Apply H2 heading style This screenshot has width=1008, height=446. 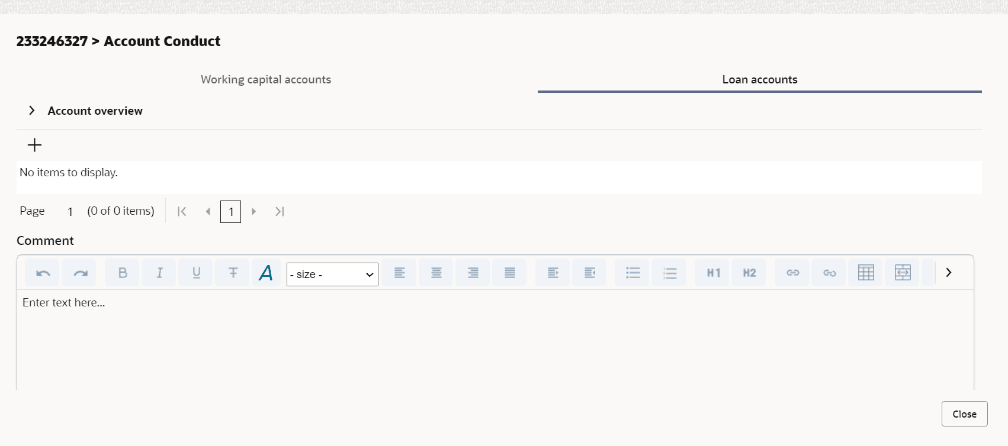coord(750,273)
